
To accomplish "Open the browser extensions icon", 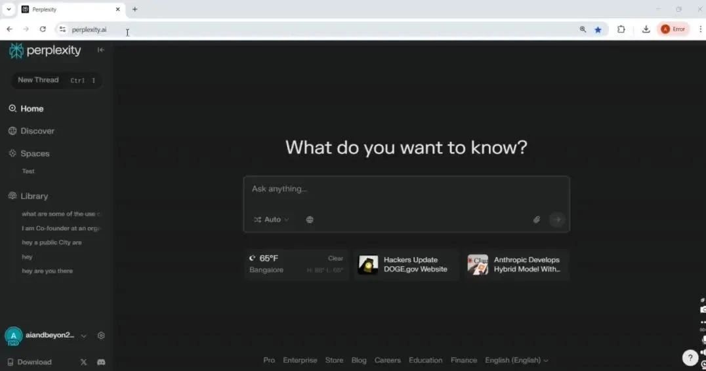I will click(x=621, y=29).
